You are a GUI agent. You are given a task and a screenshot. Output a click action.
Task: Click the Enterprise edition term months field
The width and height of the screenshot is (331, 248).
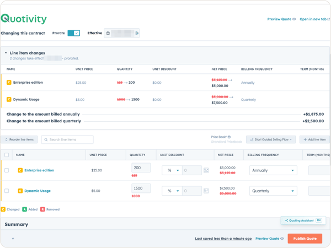tap(319, 170)
